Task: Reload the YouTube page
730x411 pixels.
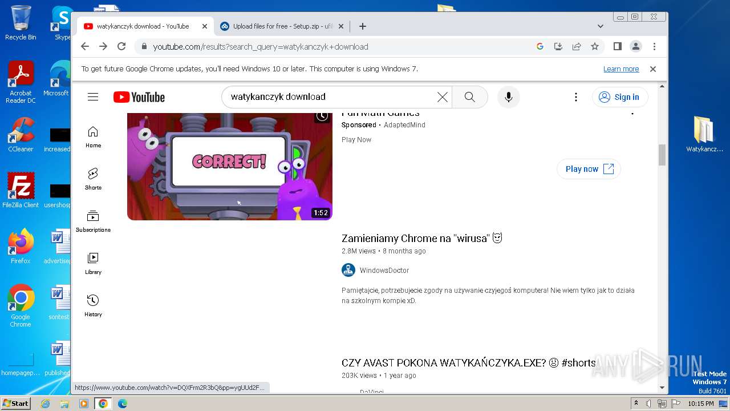Action: click(x=121, y=46)
